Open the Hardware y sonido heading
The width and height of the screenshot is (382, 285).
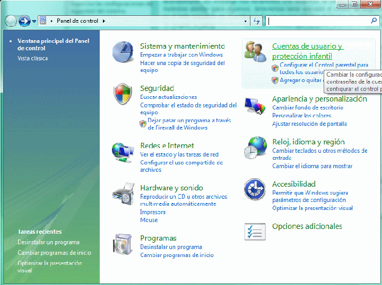[171, 188]
